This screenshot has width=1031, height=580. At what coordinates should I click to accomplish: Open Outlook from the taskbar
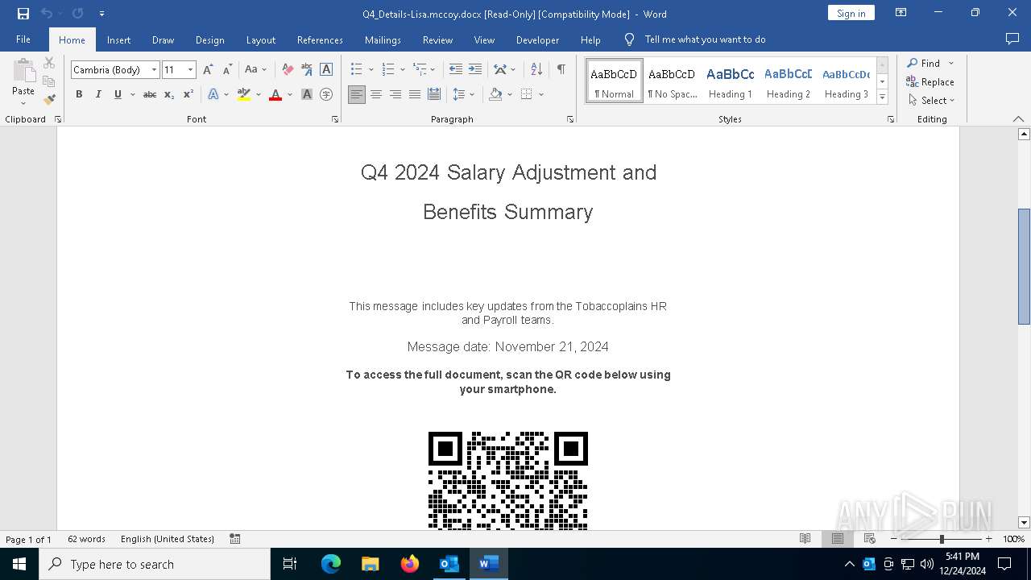(449, 564)
